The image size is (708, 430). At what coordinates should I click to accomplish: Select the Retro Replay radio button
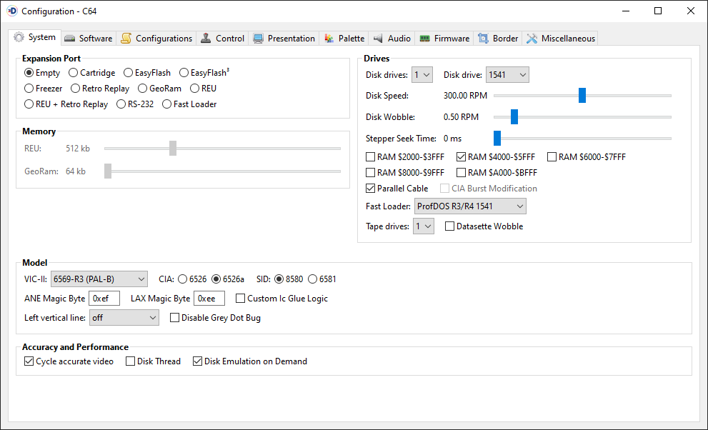point(76,89)
